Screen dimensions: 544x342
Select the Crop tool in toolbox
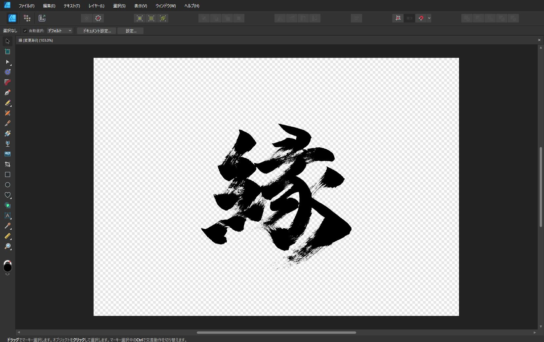click(8, 164)
